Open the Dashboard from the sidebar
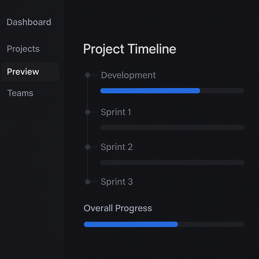The image size is (259, 259). [x=29, y=22]
